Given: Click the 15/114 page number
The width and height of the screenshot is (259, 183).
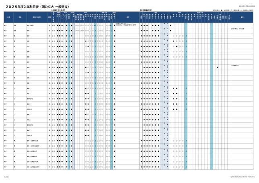Looking at the screenshot, I should pos(6,176).
